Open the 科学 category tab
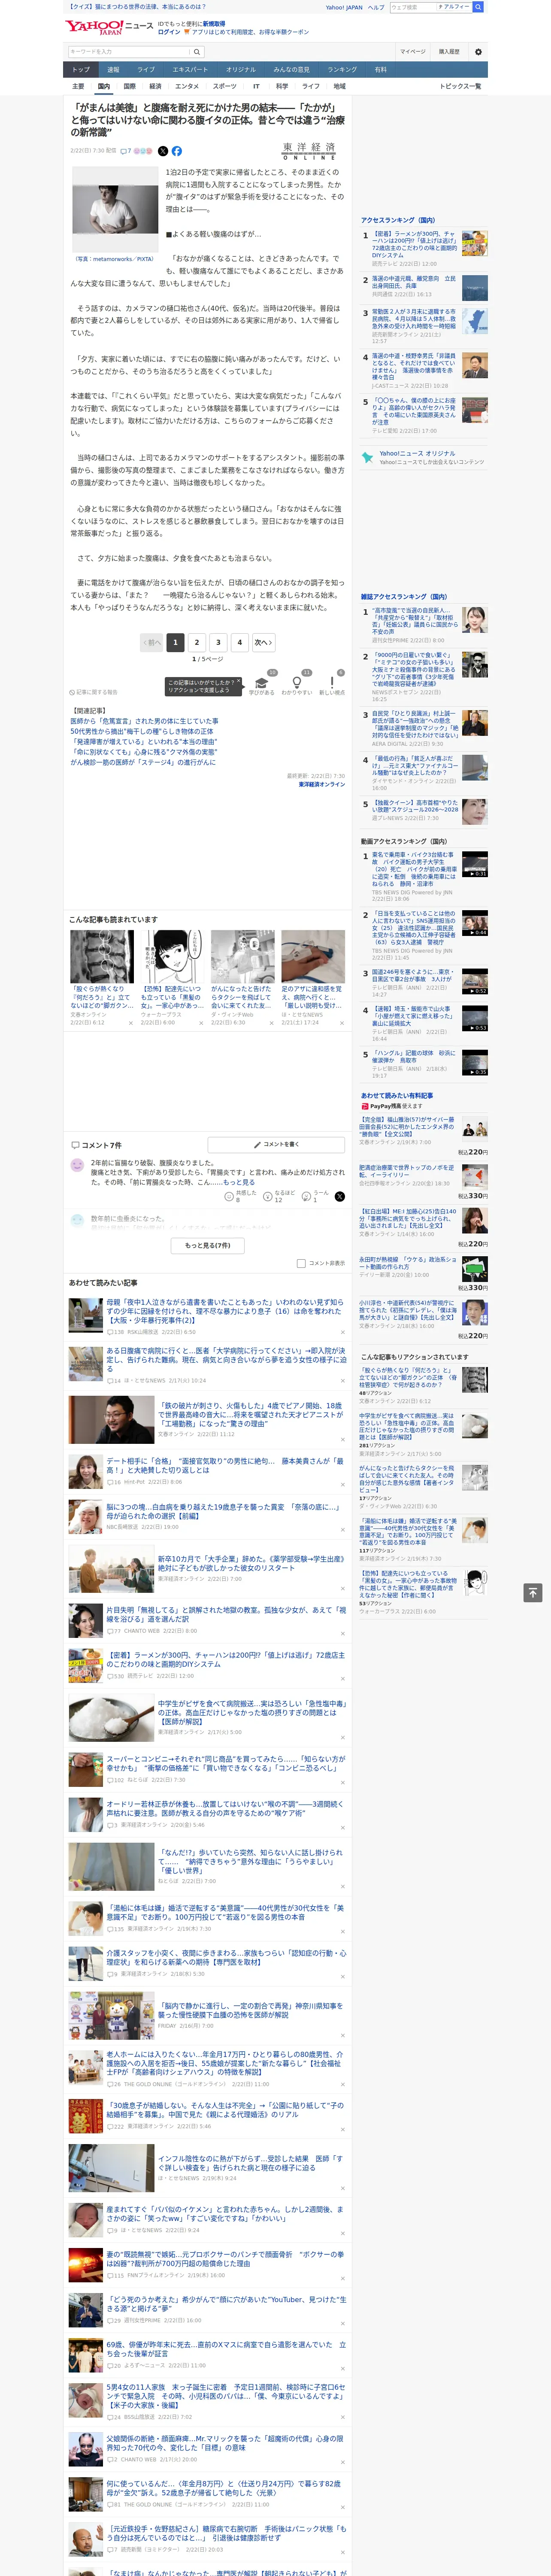Image resolution: width=551 pixels, height=2576 pixels. click(x=282, y=86)
